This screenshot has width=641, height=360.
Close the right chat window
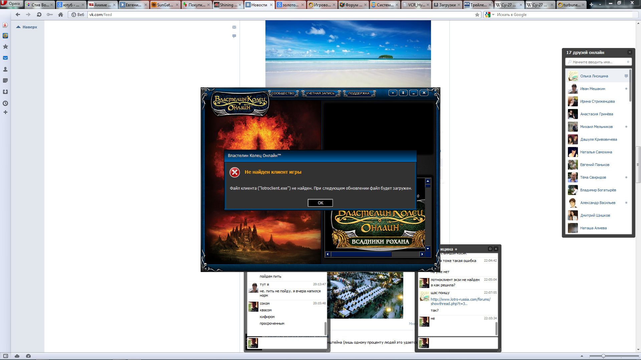(x=496, y=249)
